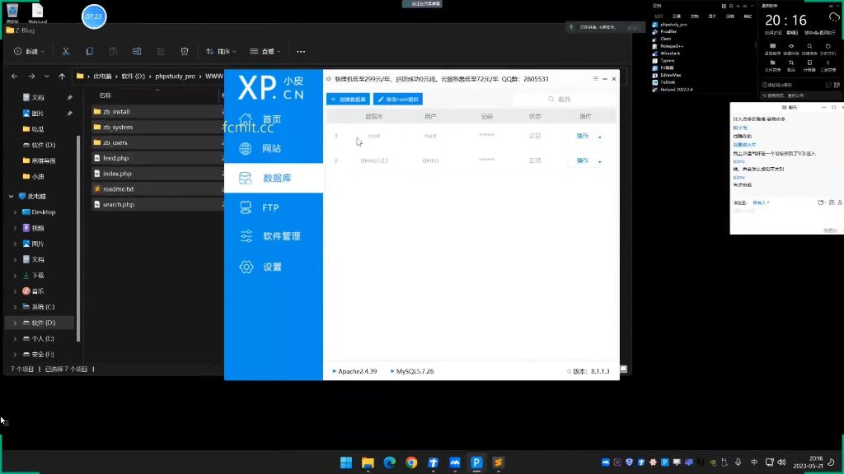The height and width of the screenshot is (474, 844).
Task: Click the Share icon in Explorer toolbar
Action: click(161, 51)
